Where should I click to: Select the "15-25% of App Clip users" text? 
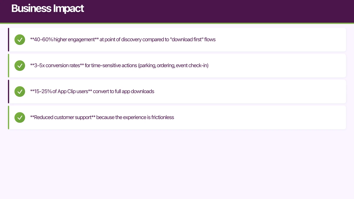(x=61, y=91)
